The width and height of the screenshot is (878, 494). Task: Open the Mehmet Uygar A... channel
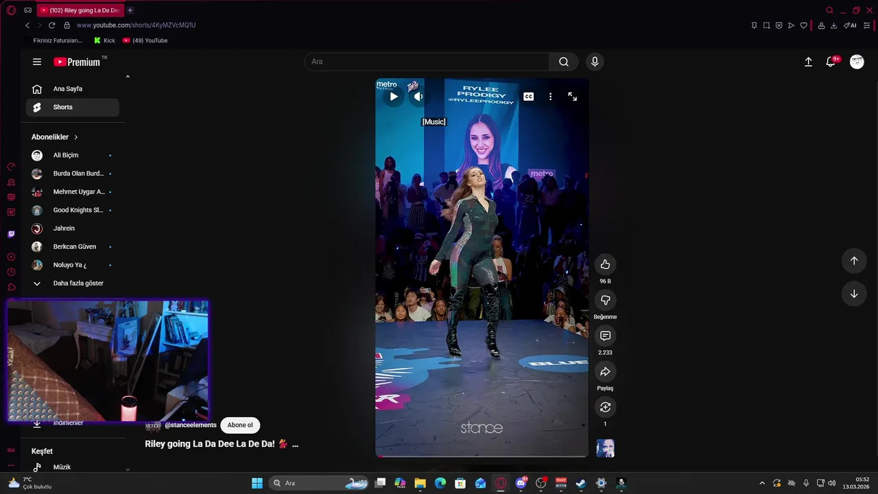coord(73,192)
